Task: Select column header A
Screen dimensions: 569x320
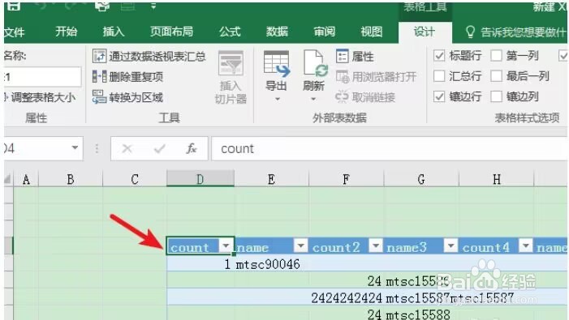Action: (x=26, y=179)
